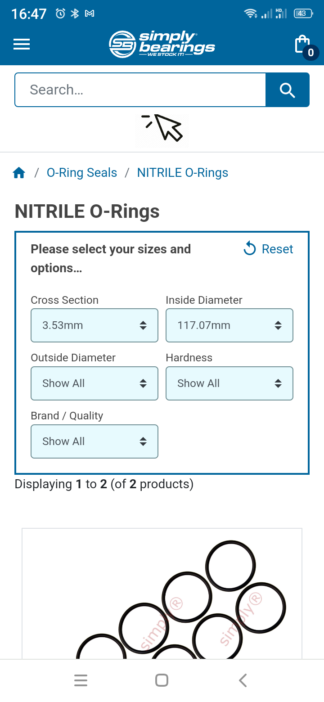Open the NITRILE O-Rings breadcrumb link
Viewport: 324px width, 702px height.
tap(183, 173)
